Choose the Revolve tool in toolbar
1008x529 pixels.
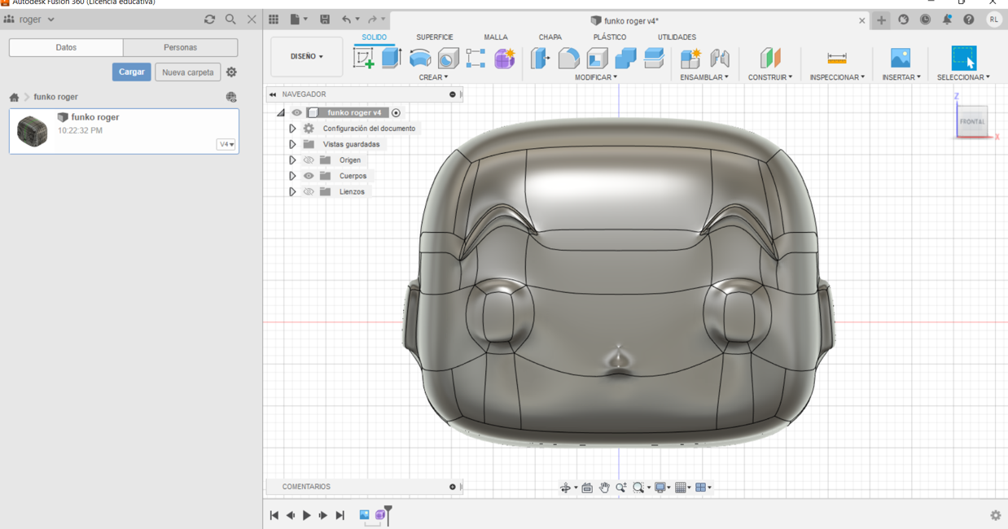click(420, 58)
